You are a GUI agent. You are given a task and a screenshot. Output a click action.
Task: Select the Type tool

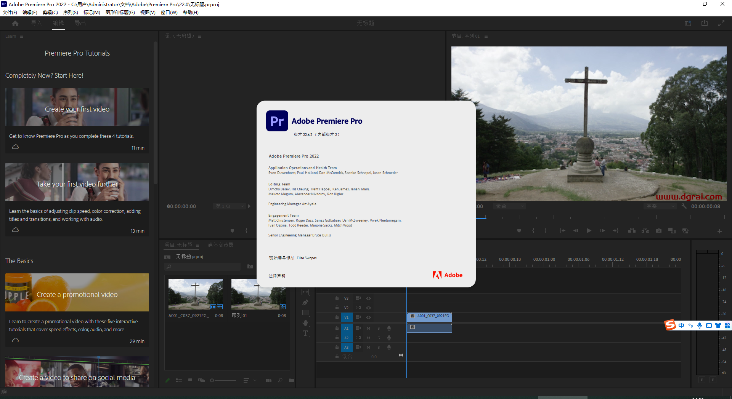(x=305, y=333)
